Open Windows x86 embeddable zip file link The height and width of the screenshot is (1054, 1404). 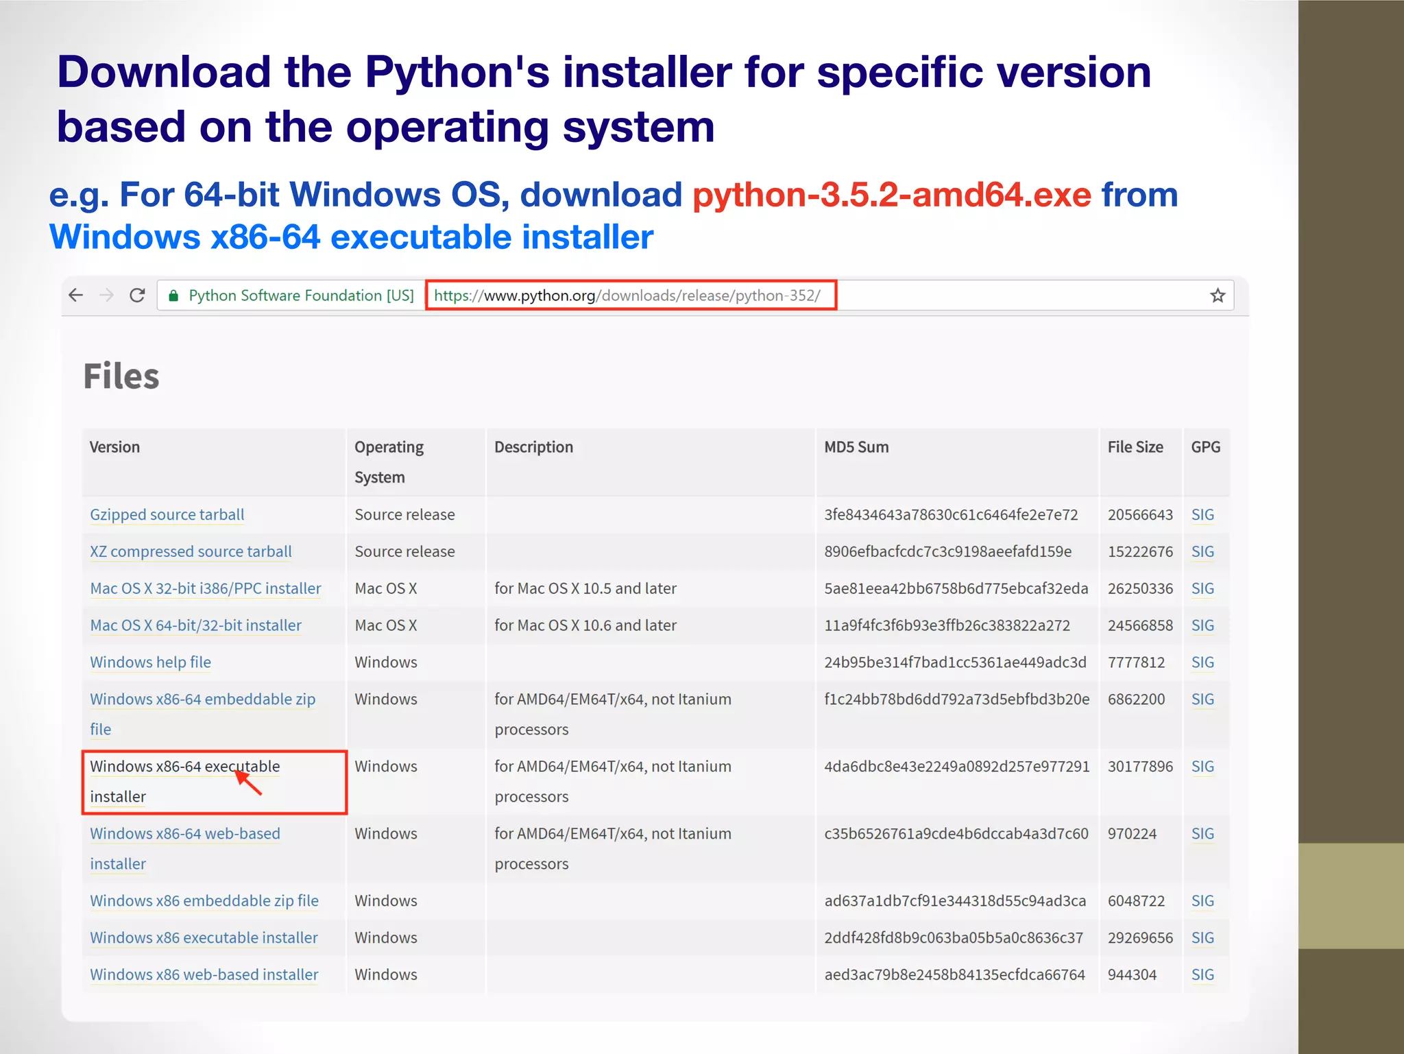[204, 901]
